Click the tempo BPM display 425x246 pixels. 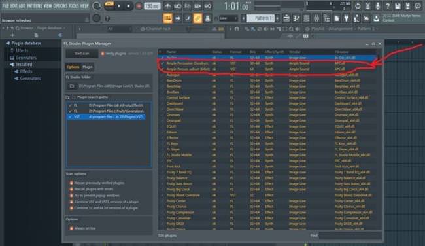pos(152,6)
